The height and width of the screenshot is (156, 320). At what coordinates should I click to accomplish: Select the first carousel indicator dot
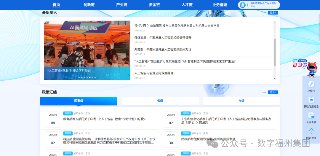point(79,77)
